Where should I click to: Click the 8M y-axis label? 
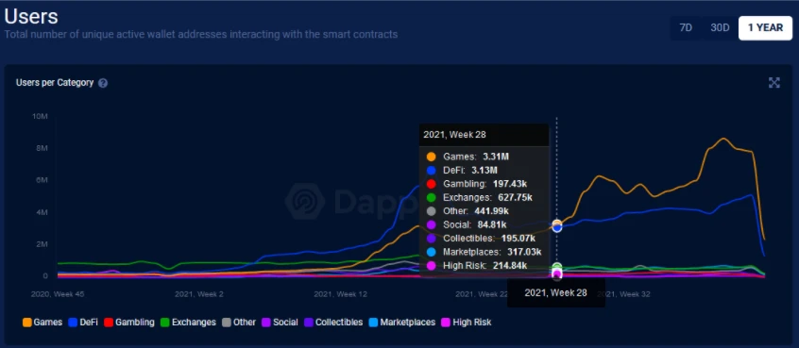click(x=42, y=149)
